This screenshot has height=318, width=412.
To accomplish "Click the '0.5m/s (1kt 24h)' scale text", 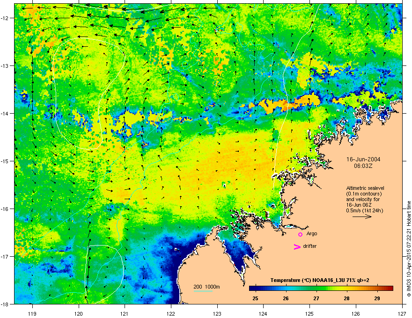I will point(364,210).
